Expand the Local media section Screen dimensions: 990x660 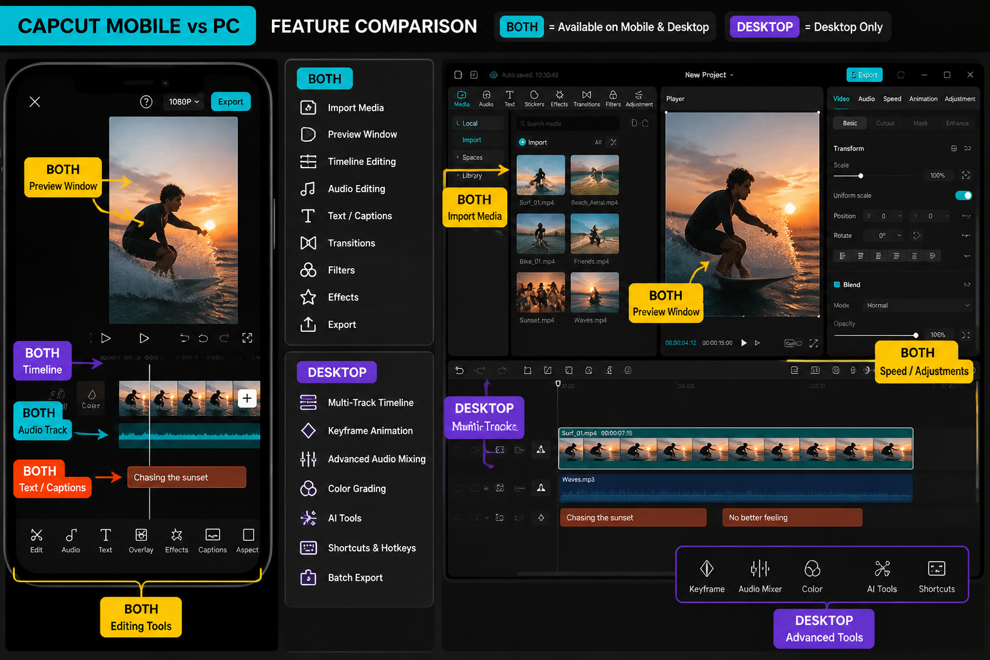point(478,123)
